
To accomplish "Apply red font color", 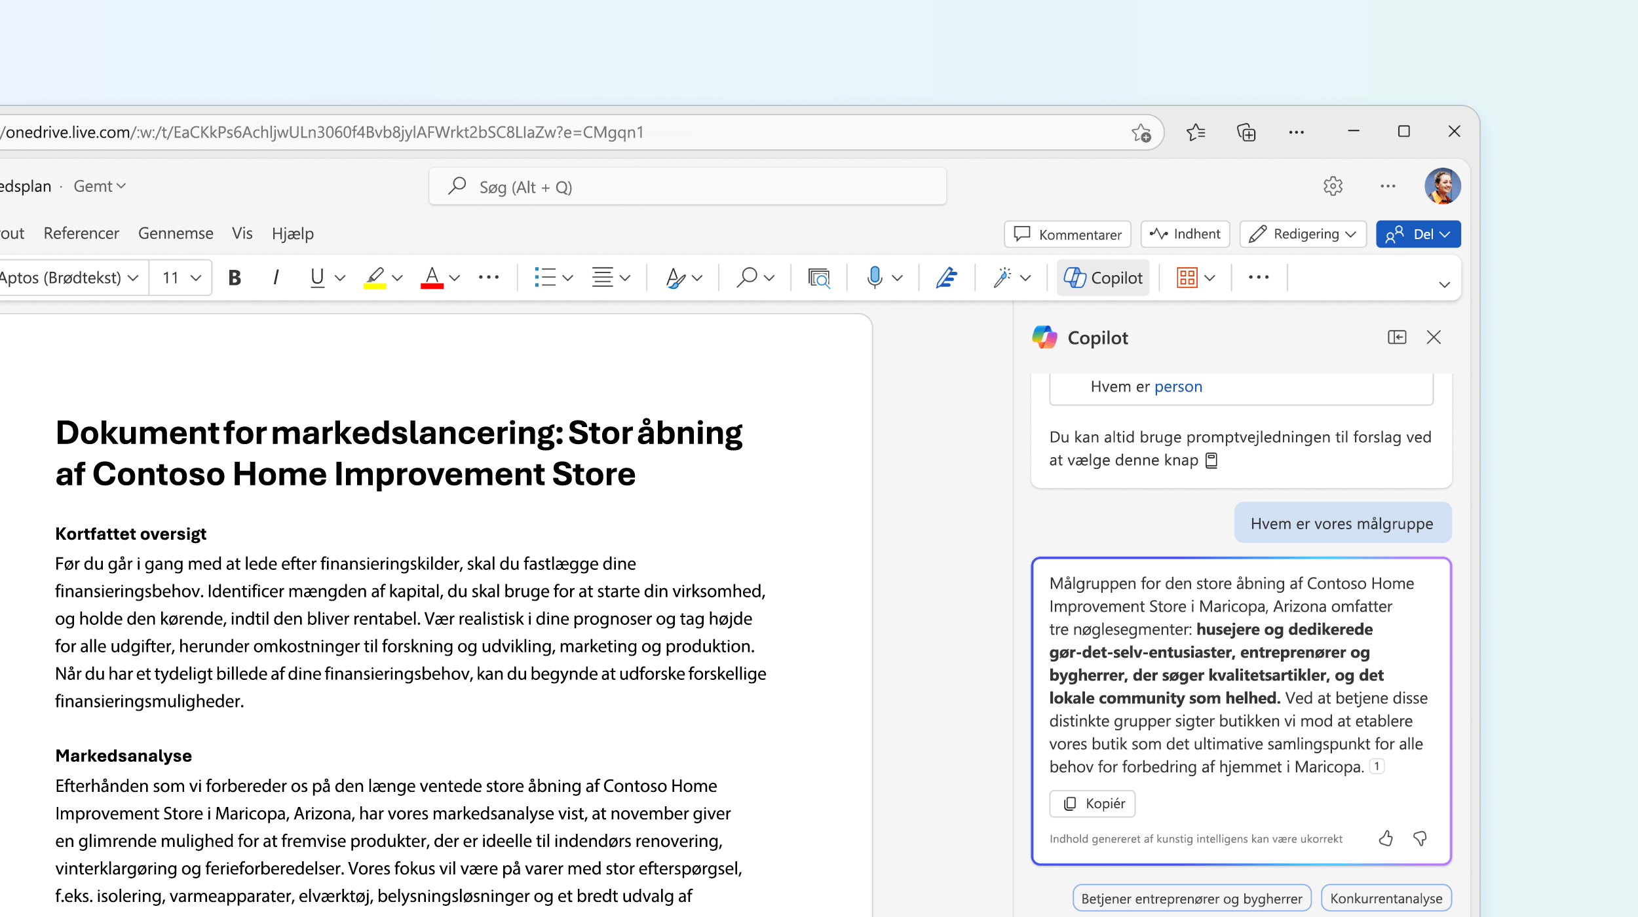I will click(x=432, y=278).
